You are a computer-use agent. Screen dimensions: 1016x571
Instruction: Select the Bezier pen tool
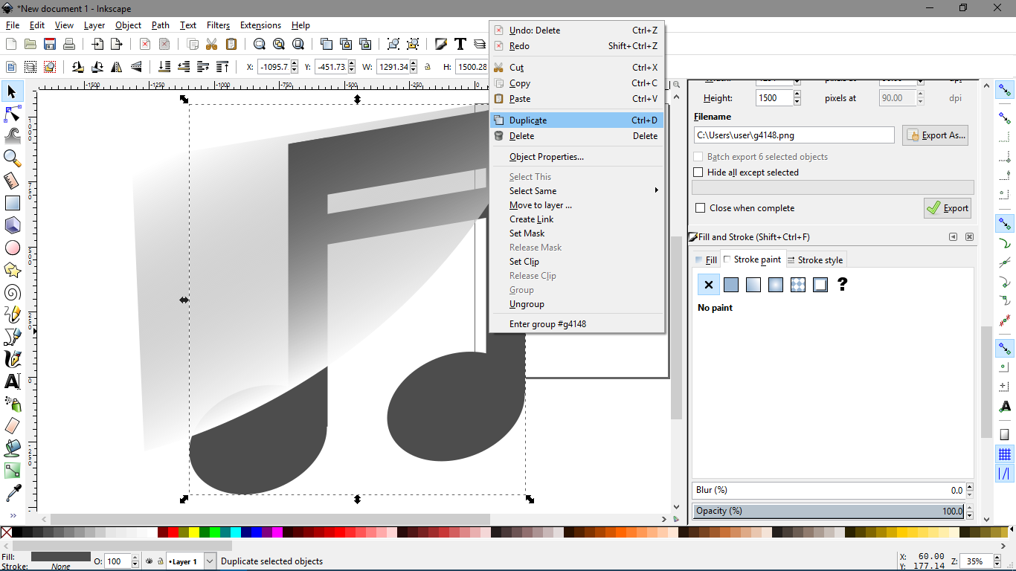point(13,337)
